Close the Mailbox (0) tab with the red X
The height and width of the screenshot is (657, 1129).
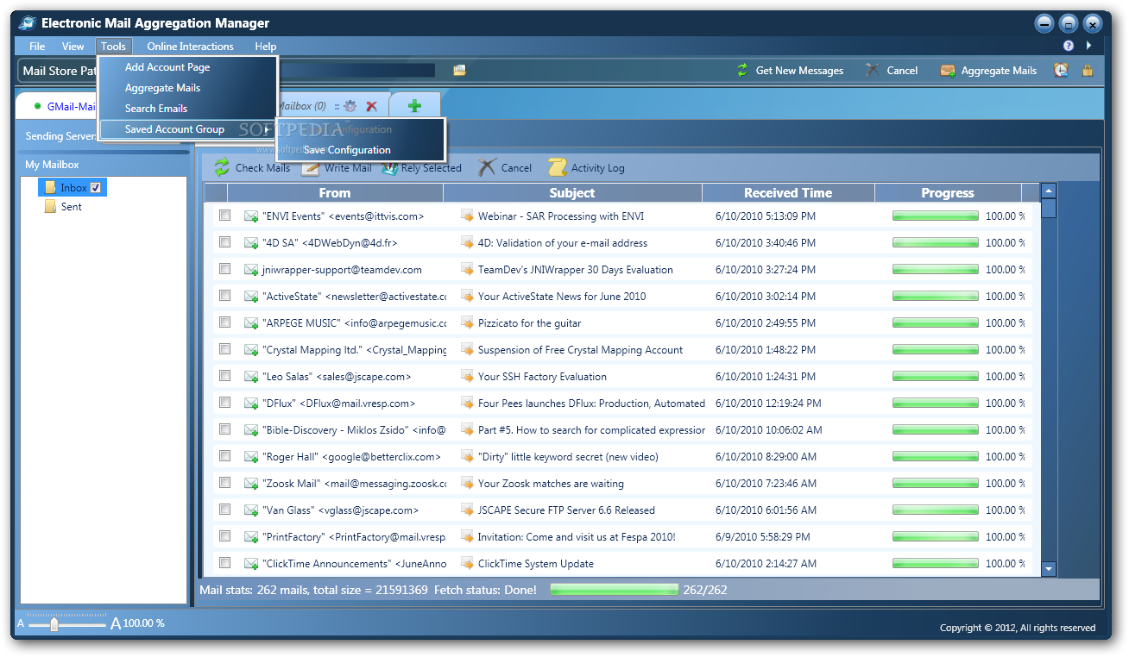point(372,106)
